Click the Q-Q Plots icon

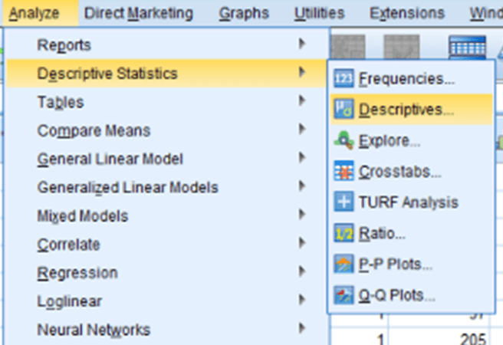[344, 294]
